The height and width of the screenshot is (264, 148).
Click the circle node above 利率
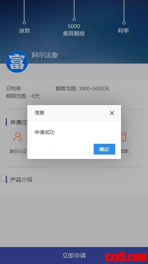124,23
